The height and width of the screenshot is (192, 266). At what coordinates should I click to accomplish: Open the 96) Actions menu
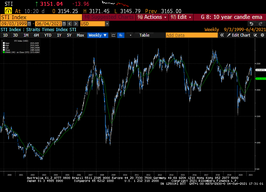[x=152, y=17]
